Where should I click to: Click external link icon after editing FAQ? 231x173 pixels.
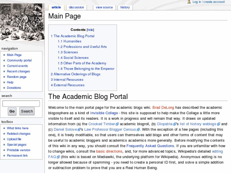58,157
